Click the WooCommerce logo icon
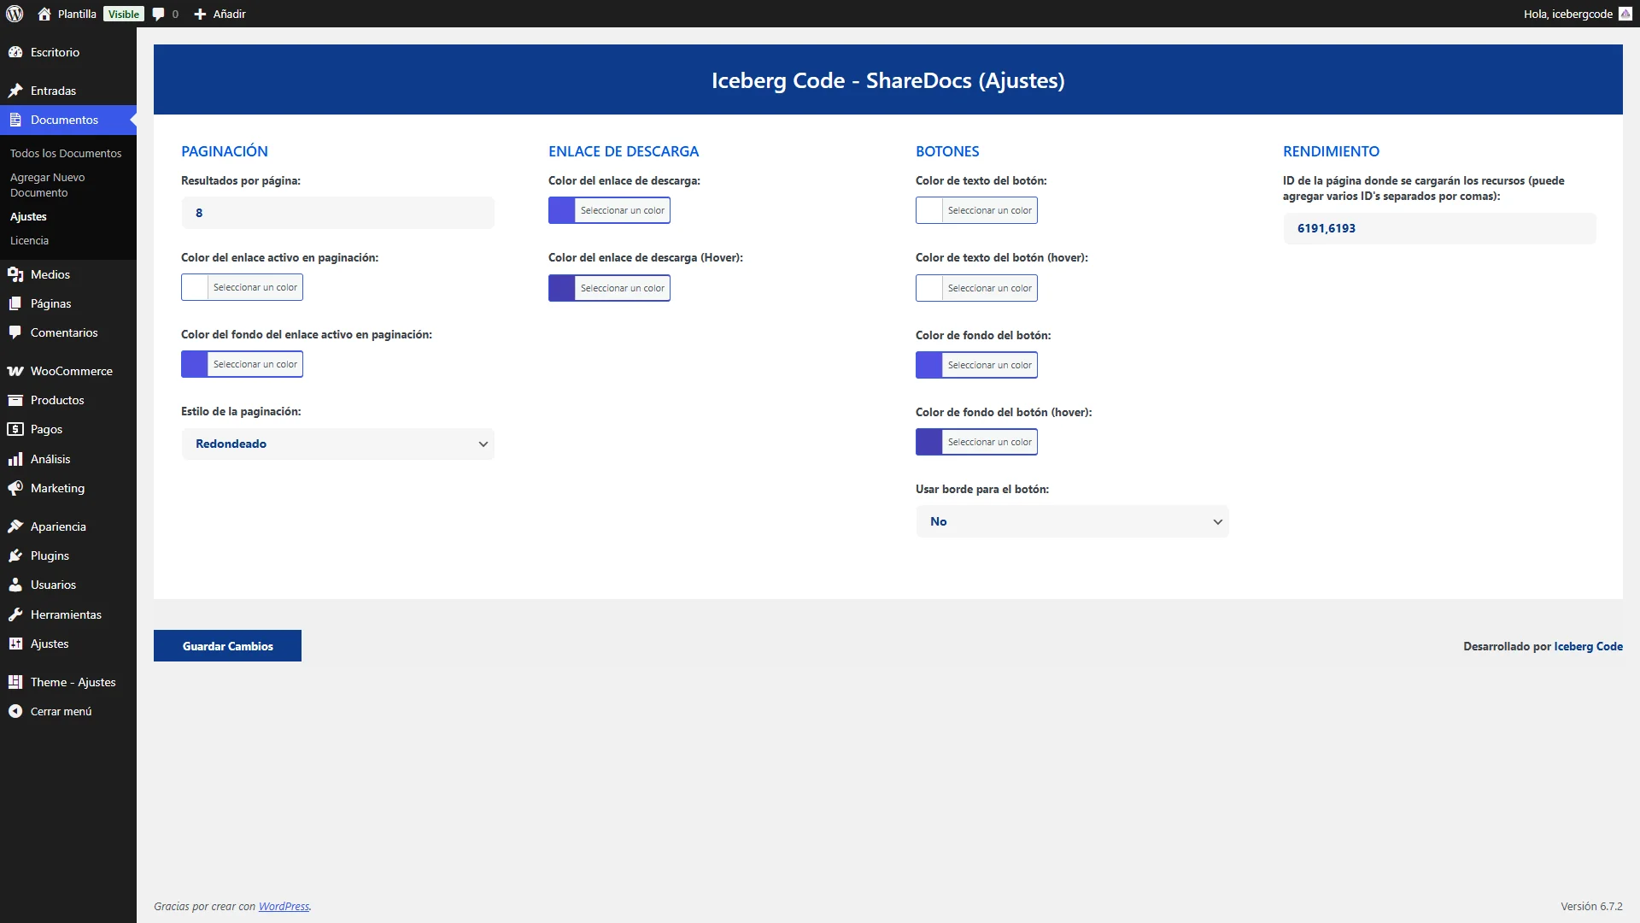The height and width of the screenshot is (923, 1640). tap(15, 371)
